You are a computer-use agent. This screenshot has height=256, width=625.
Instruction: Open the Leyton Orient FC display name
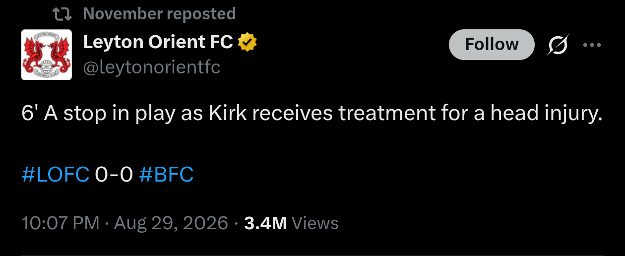coord(158,43)
